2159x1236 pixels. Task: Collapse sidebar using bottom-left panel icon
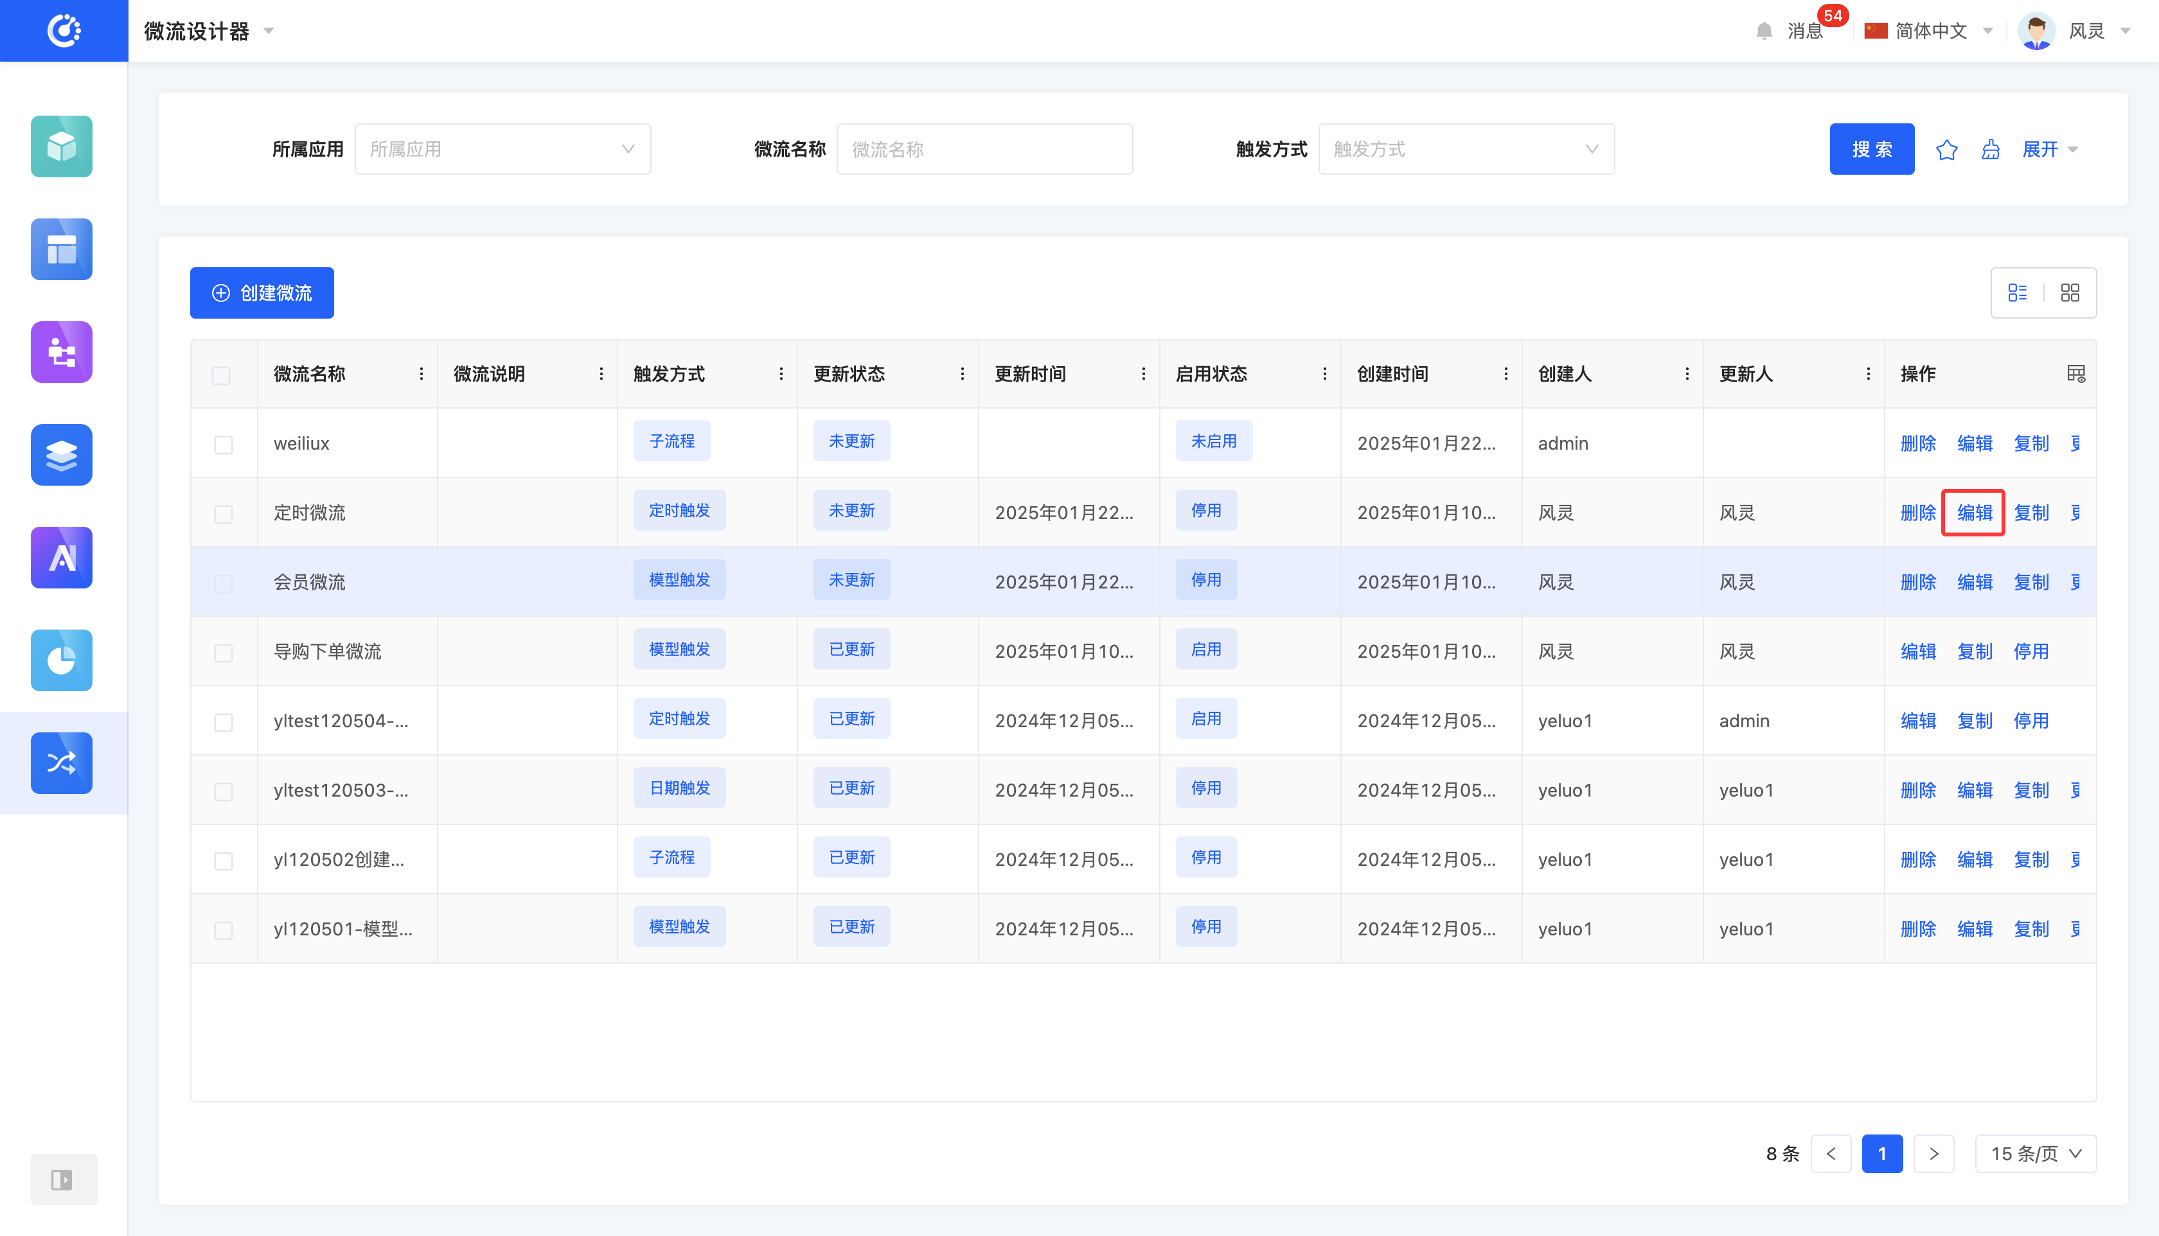click(x=62, y=1179)
